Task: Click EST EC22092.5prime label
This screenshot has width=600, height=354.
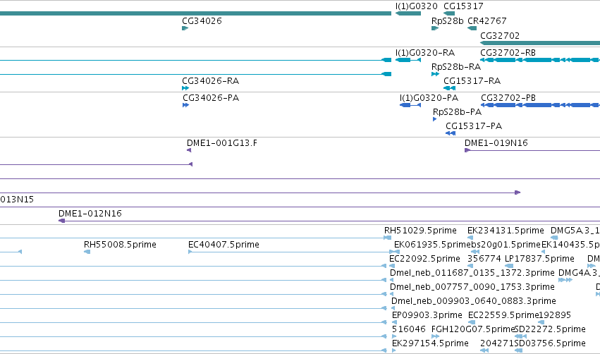Action: pyautogui.click(x=424, y=258)
